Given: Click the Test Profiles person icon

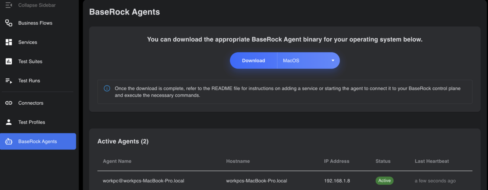Looking at the screenshot, I should 9,122.
